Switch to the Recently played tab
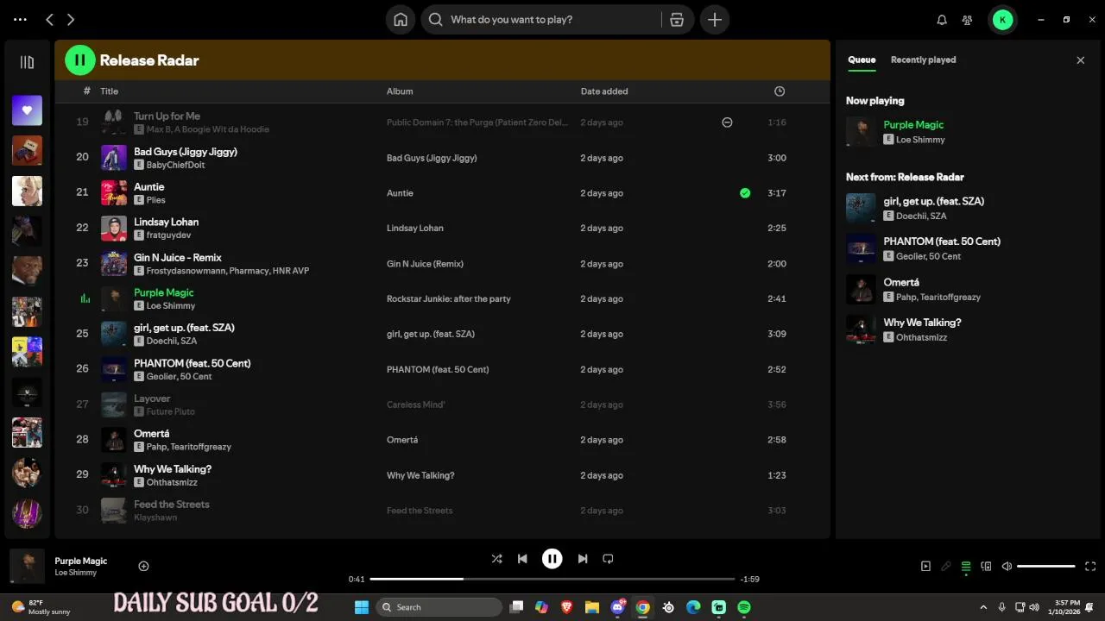Image resolution: width=1105 pixels, height=621 pixels. pos(923,60)
